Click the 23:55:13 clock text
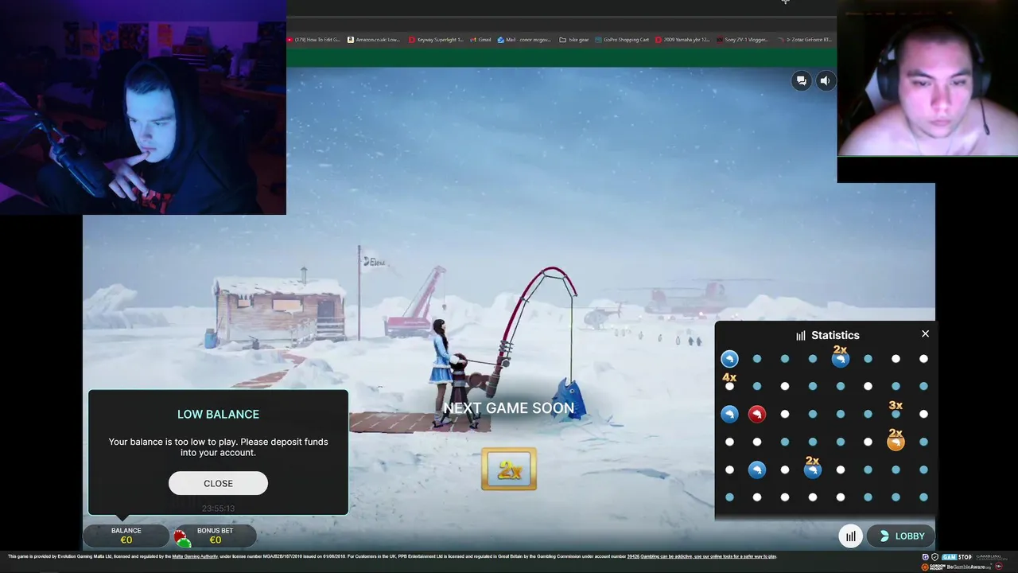 pyautogui.click(x=218, y=509)
